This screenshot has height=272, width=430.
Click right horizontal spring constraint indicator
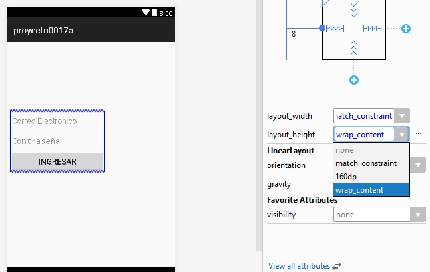(375, 29)
